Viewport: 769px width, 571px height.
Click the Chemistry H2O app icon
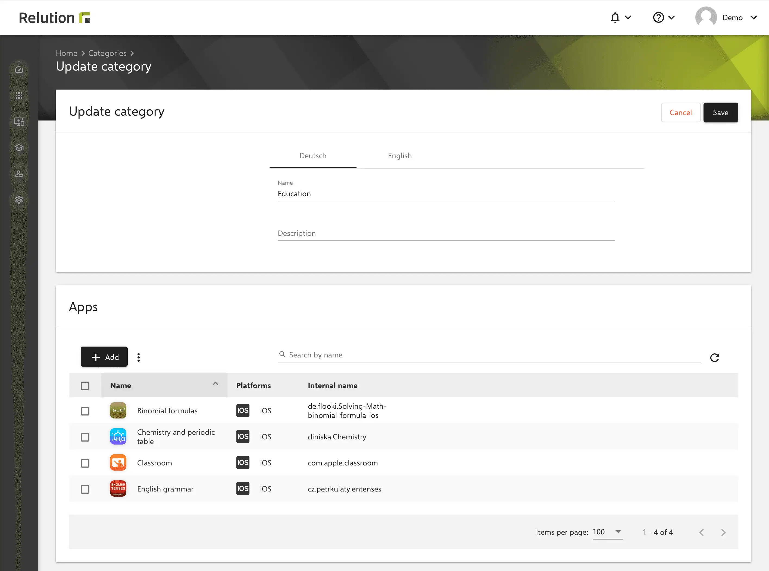click(x=118, y=437)
